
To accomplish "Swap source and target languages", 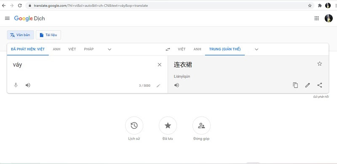I will (168, 49).
